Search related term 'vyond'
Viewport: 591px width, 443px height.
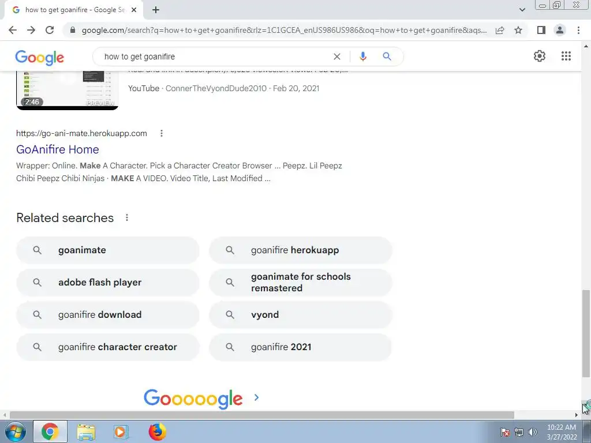pos(300,314)
